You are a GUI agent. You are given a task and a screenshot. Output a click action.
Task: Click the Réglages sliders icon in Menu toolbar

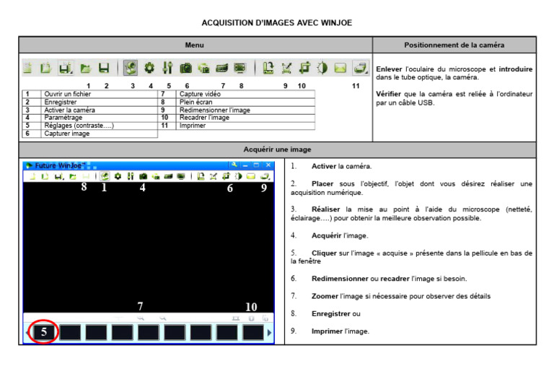point(167,68)
